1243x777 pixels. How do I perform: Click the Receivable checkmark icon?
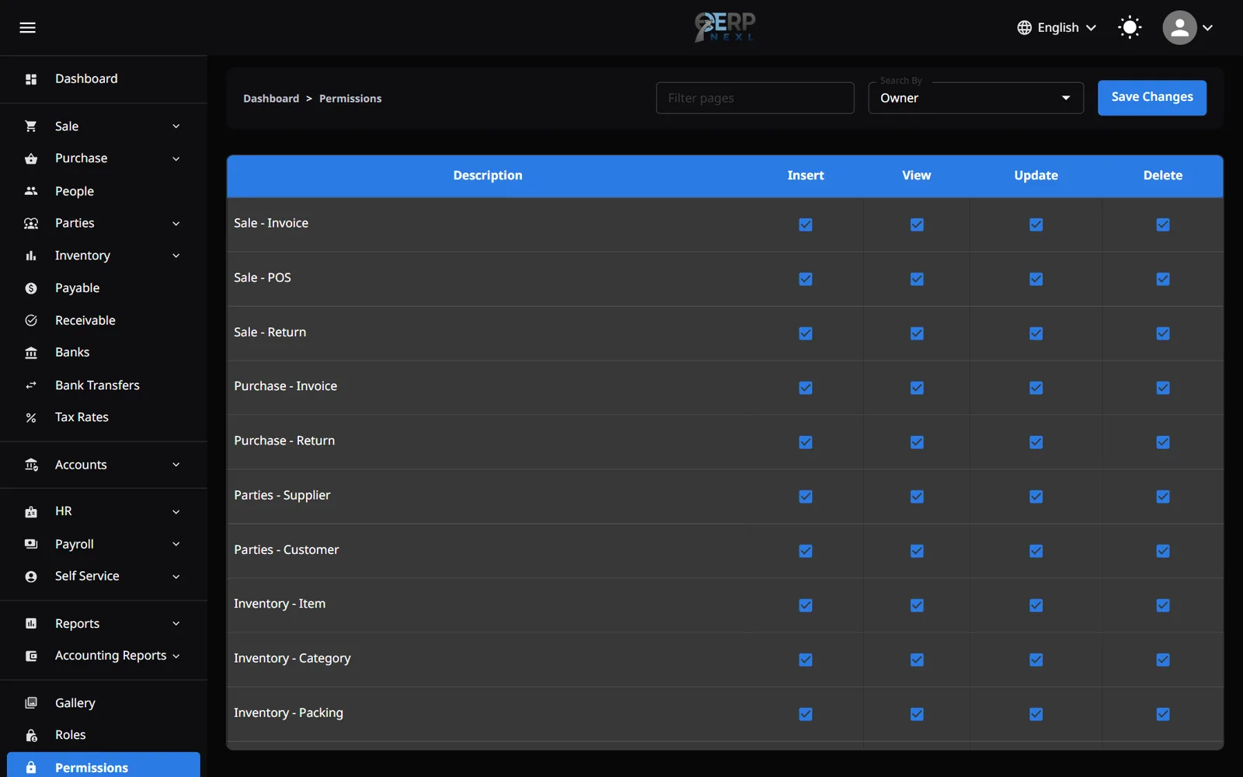31,320
